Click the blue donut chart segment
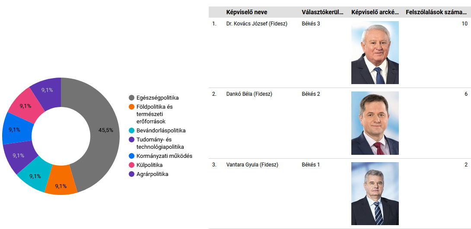The height and width of the screenshot is (229, 471). (x=17, y=129)
